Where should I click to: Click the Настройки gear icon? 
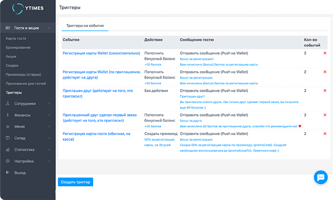click(x=8, y=161)
